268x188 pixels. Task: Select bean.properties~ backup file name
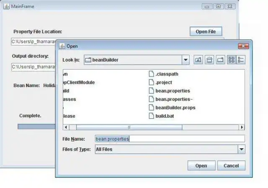pos(174,99)
